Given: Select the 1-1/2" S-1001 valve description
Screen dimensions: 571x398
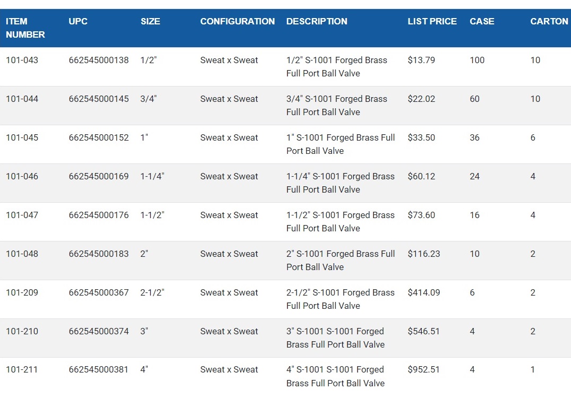Looking at the screenshot, I should click(x=340, y=222).
